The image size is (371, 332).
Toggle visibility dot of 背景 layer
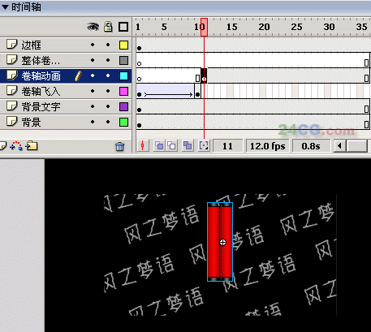pos(93,122)
